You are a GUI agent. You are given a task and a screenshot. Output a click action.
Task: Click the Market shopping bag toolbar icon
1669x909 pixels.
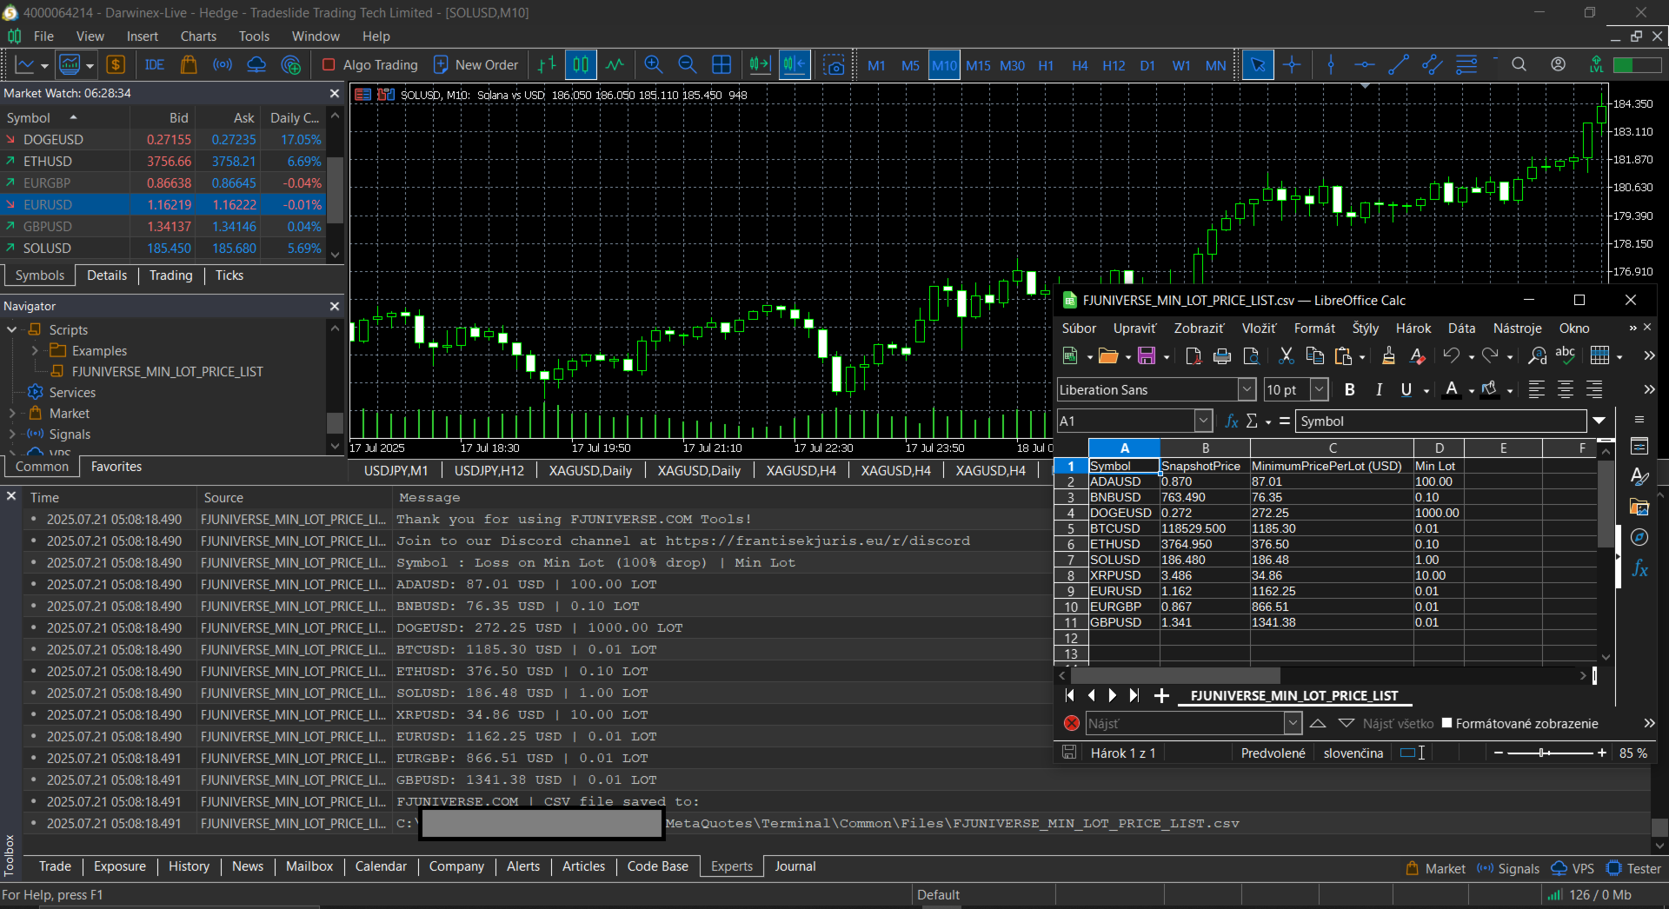189,65
